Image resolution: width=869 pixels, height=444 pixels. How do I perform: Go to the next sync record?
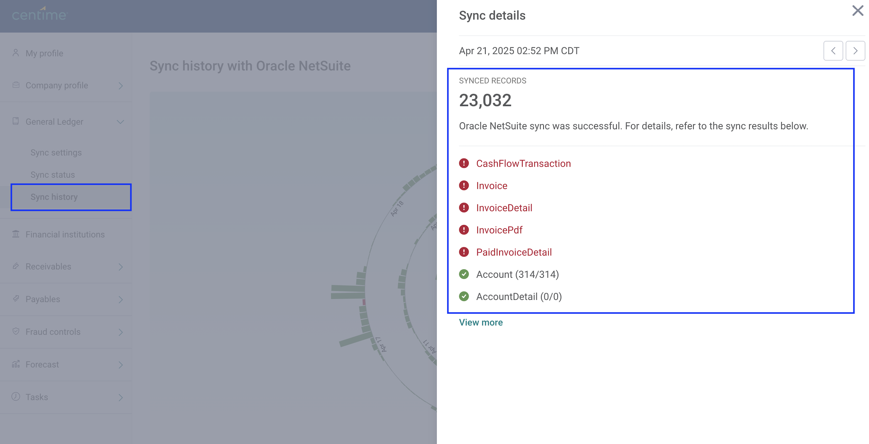(x=855, y=51)
